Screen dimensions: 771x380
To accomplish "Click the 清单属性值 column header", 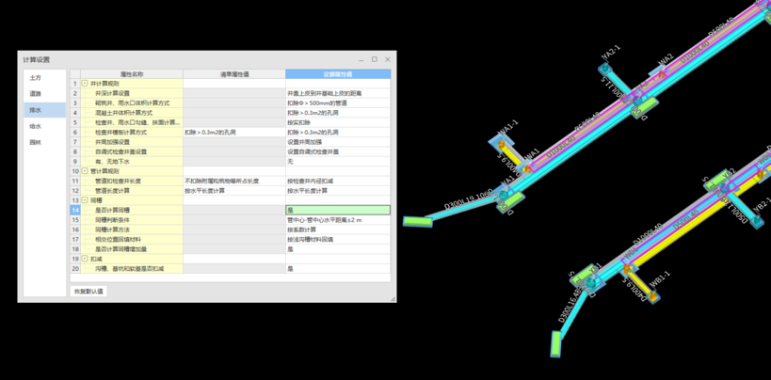I will [233, 73].
